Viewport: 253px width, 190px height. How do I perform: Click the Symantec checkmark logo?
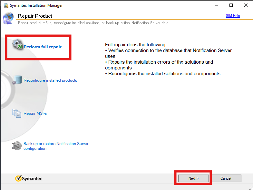click(19, 178)
